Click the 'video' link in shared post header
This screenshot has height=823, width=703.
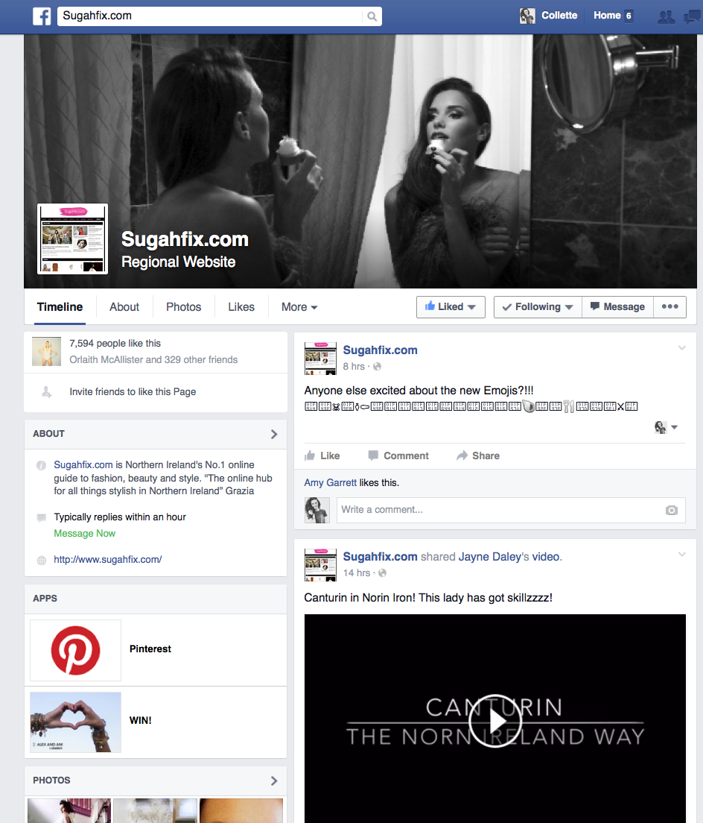(x=546, y=557)
